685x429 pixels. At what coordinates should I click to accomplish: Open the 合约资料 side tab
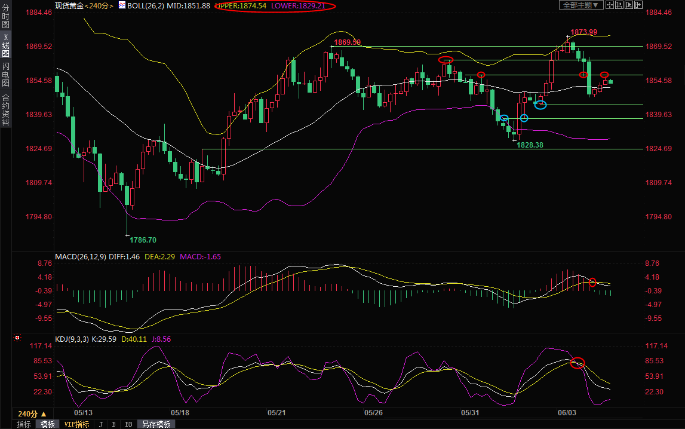click(5, 110)
